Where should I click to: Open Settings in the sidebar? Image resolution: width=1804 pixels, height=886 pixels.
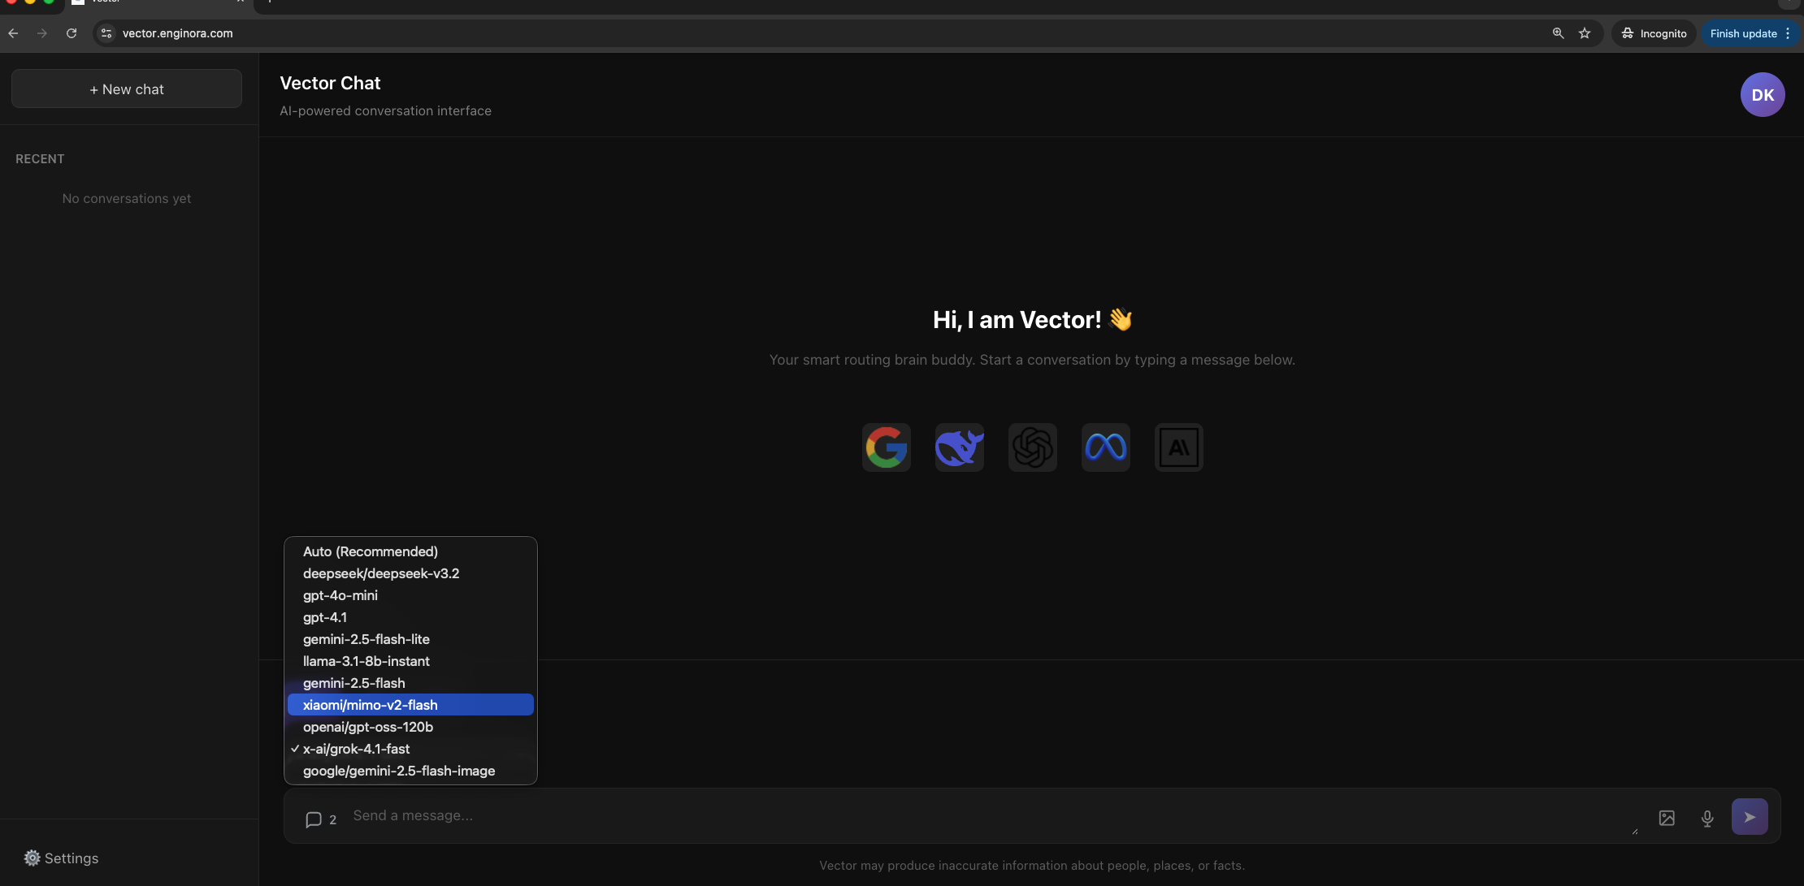(61, 858)
